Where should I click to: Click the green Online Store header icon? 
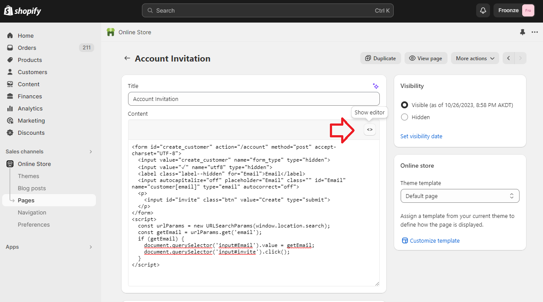pyautogui.click(x=111, y=32)
